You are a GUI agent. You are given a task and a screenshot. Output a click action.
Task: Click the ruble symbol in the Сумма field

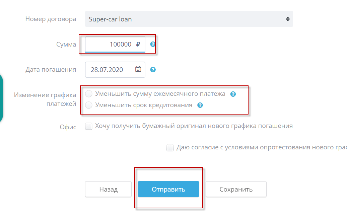click(x=138, y=44)
